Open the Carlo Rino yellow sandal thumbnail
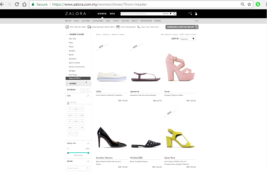 pyautogui.click(x=180, y=138)
